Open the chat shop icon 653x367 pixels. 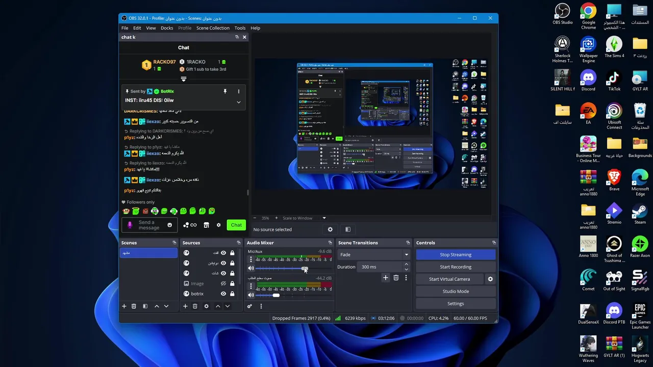click(x=206, y=225)
